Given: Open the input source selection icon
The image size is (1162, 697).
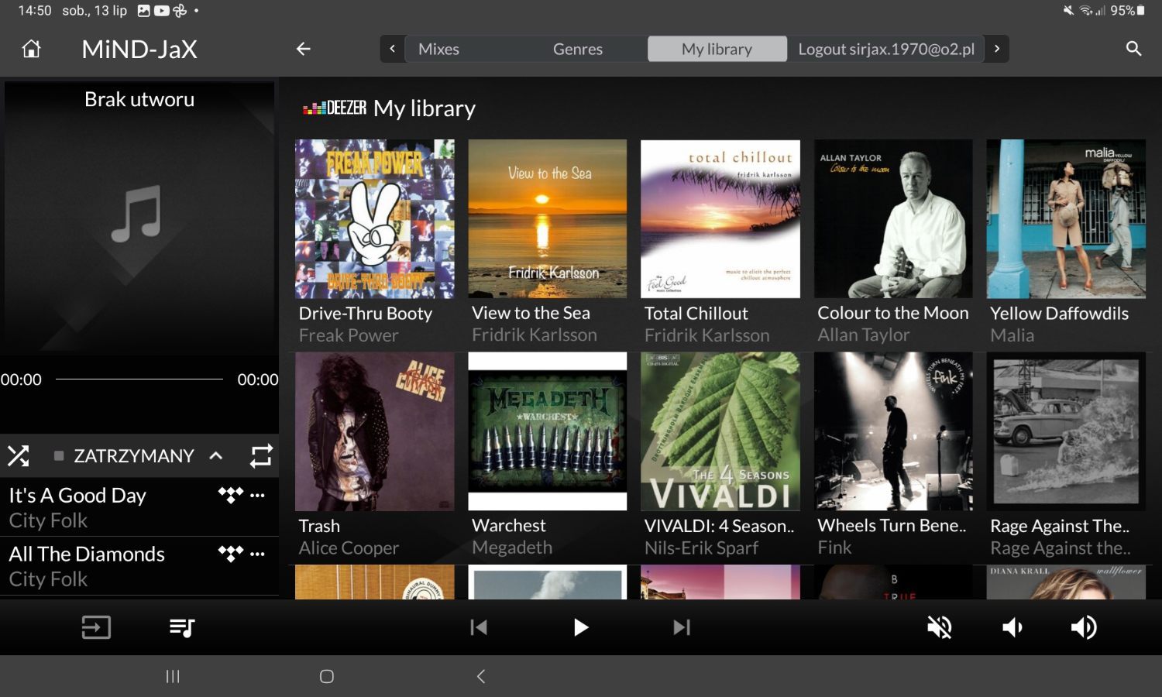Looking at the screenshot, I should coord(96,627).
